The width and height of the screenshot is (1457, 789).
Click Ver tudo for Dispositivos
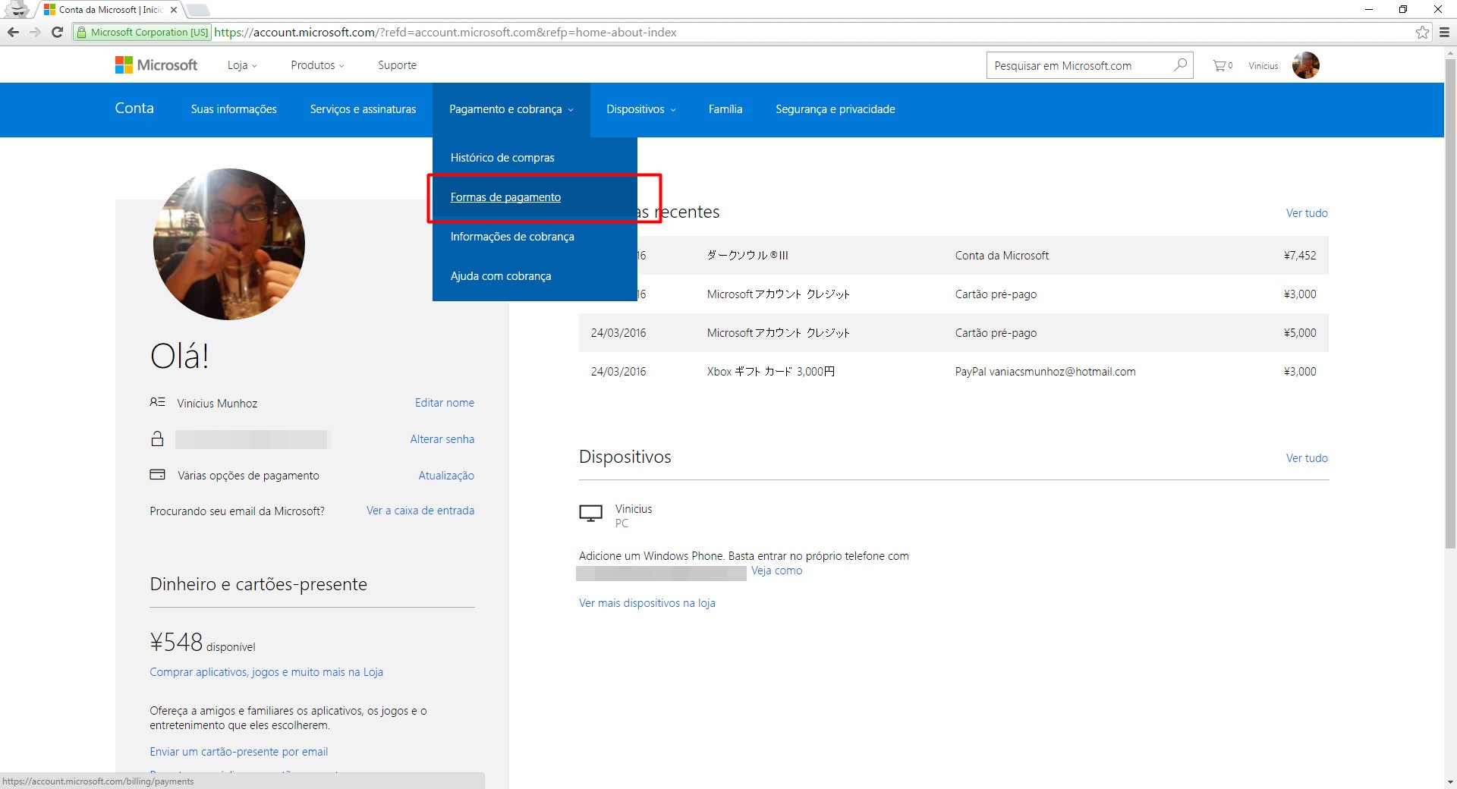tap(1307, 458)
